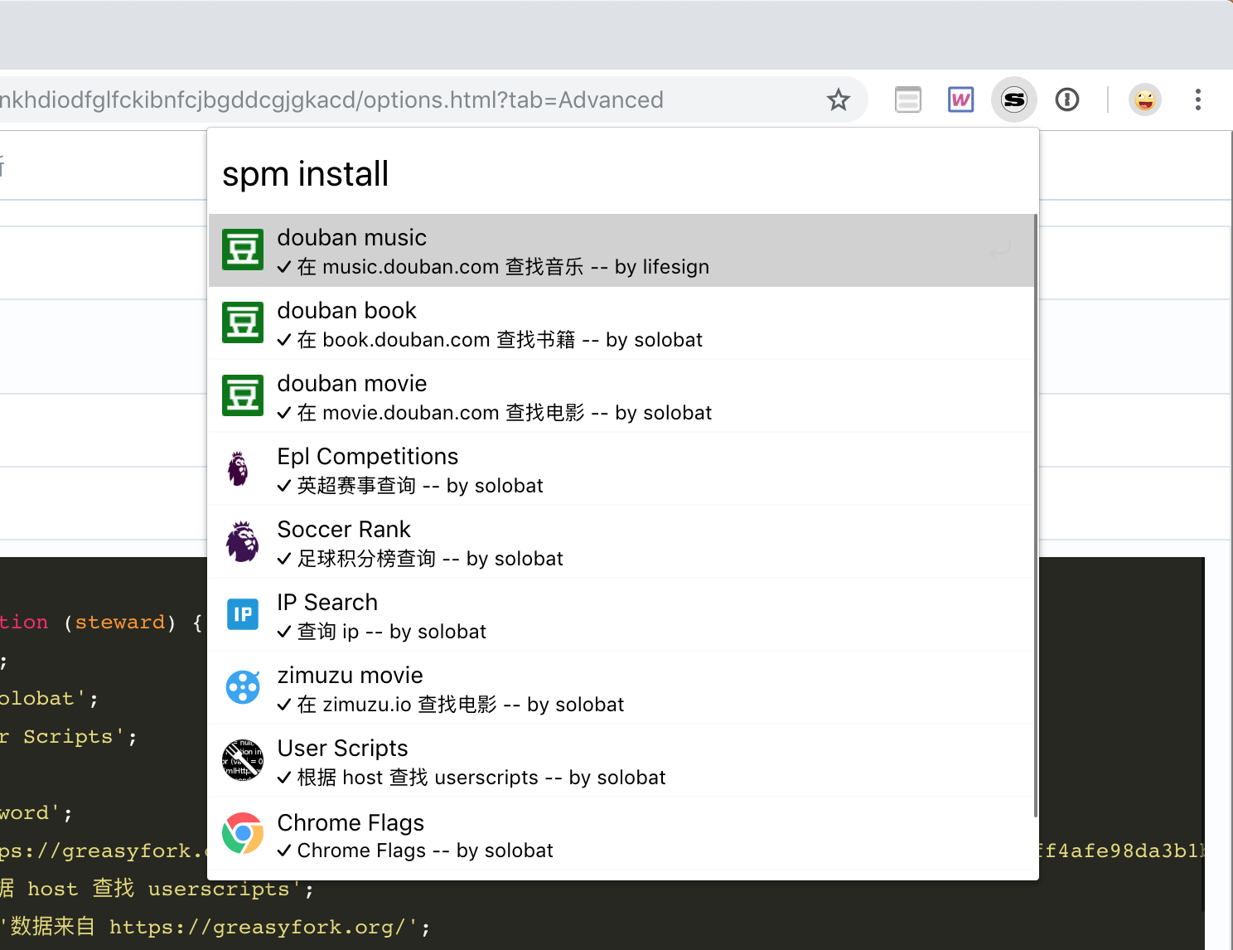Pick the zimuzu movie title

(350, 676)
